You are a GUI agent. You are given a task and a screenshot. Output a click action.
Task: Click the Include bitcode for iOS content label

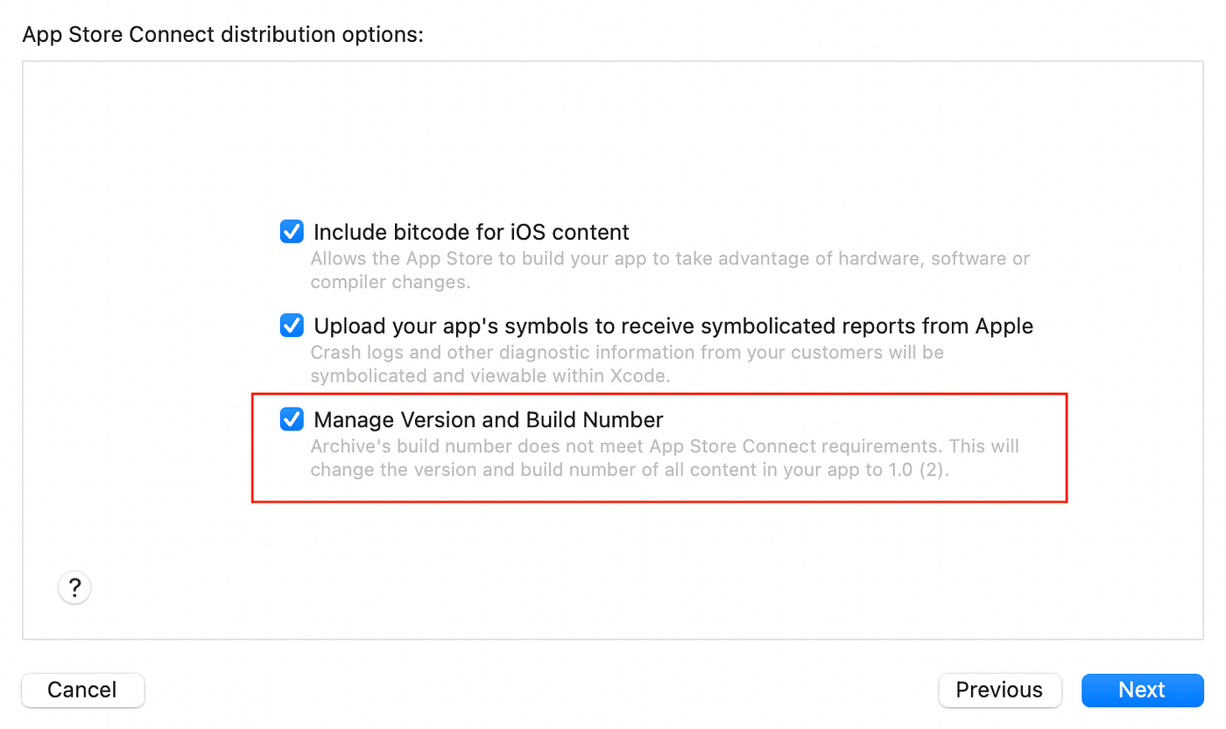469,231
